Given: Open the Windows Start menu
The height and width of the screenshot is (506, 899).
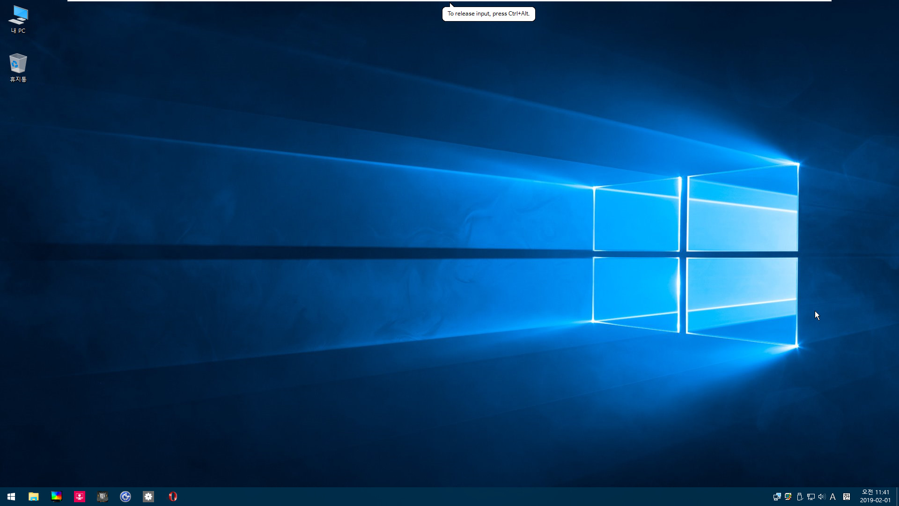Looking at the screenshot, I should [11, 497].
